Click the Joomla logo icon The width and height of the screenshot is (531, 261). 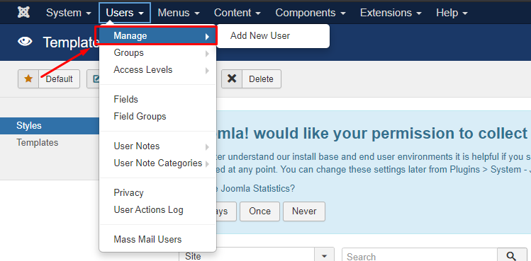23,13
